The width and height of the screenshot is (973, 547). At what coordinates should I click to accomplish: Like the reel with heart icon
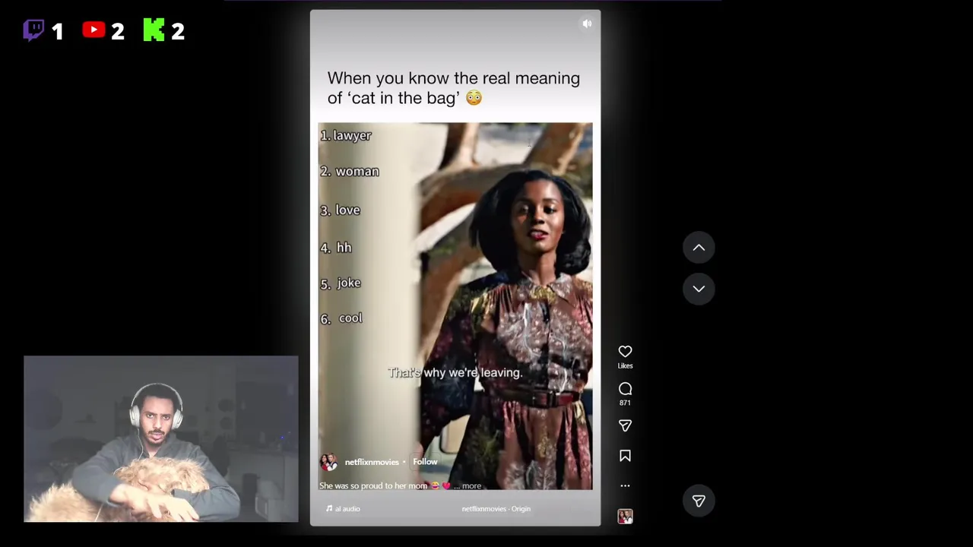click(625, 352)
